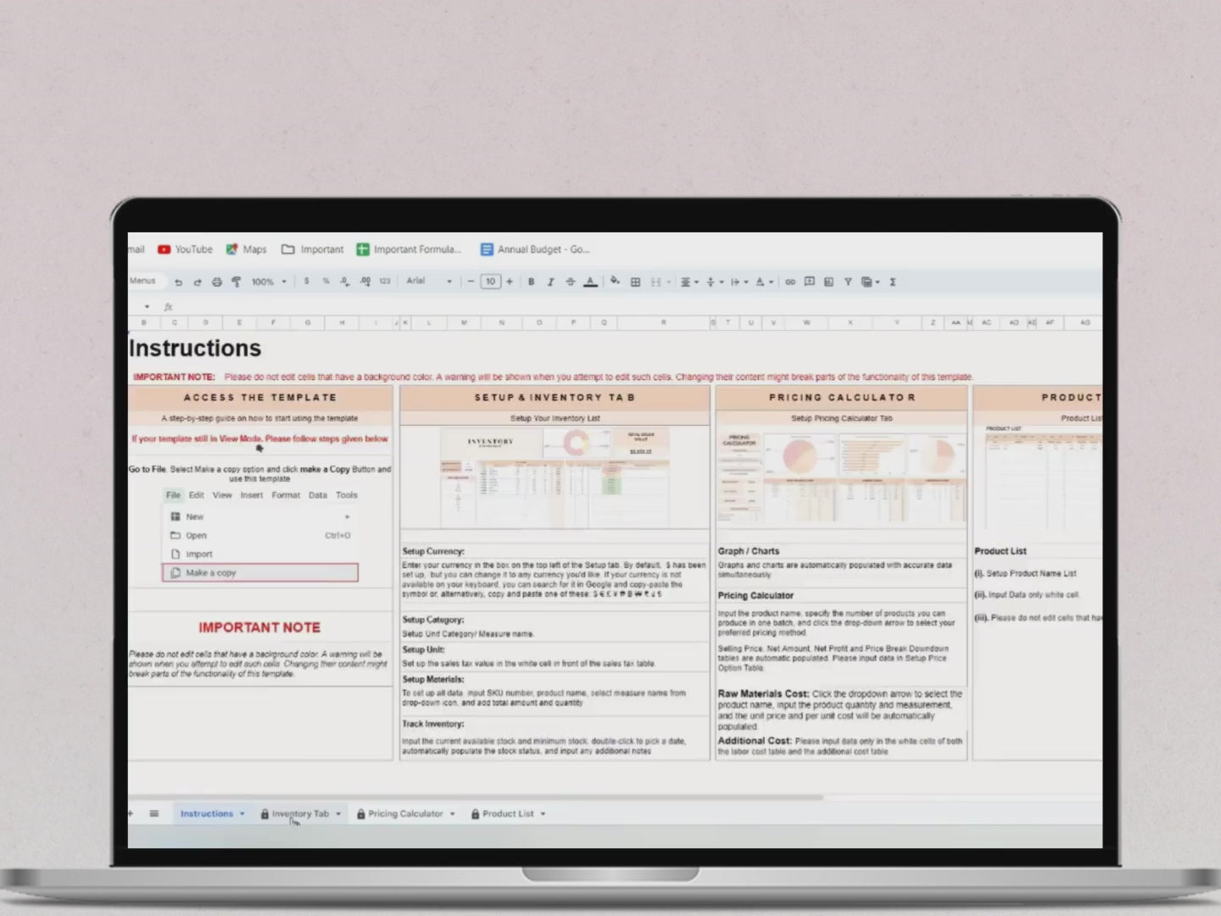The height and width of the screenshot is (916, 1221).
Task: Switch to the Pricing Calculator sheet
Action: 405,813
